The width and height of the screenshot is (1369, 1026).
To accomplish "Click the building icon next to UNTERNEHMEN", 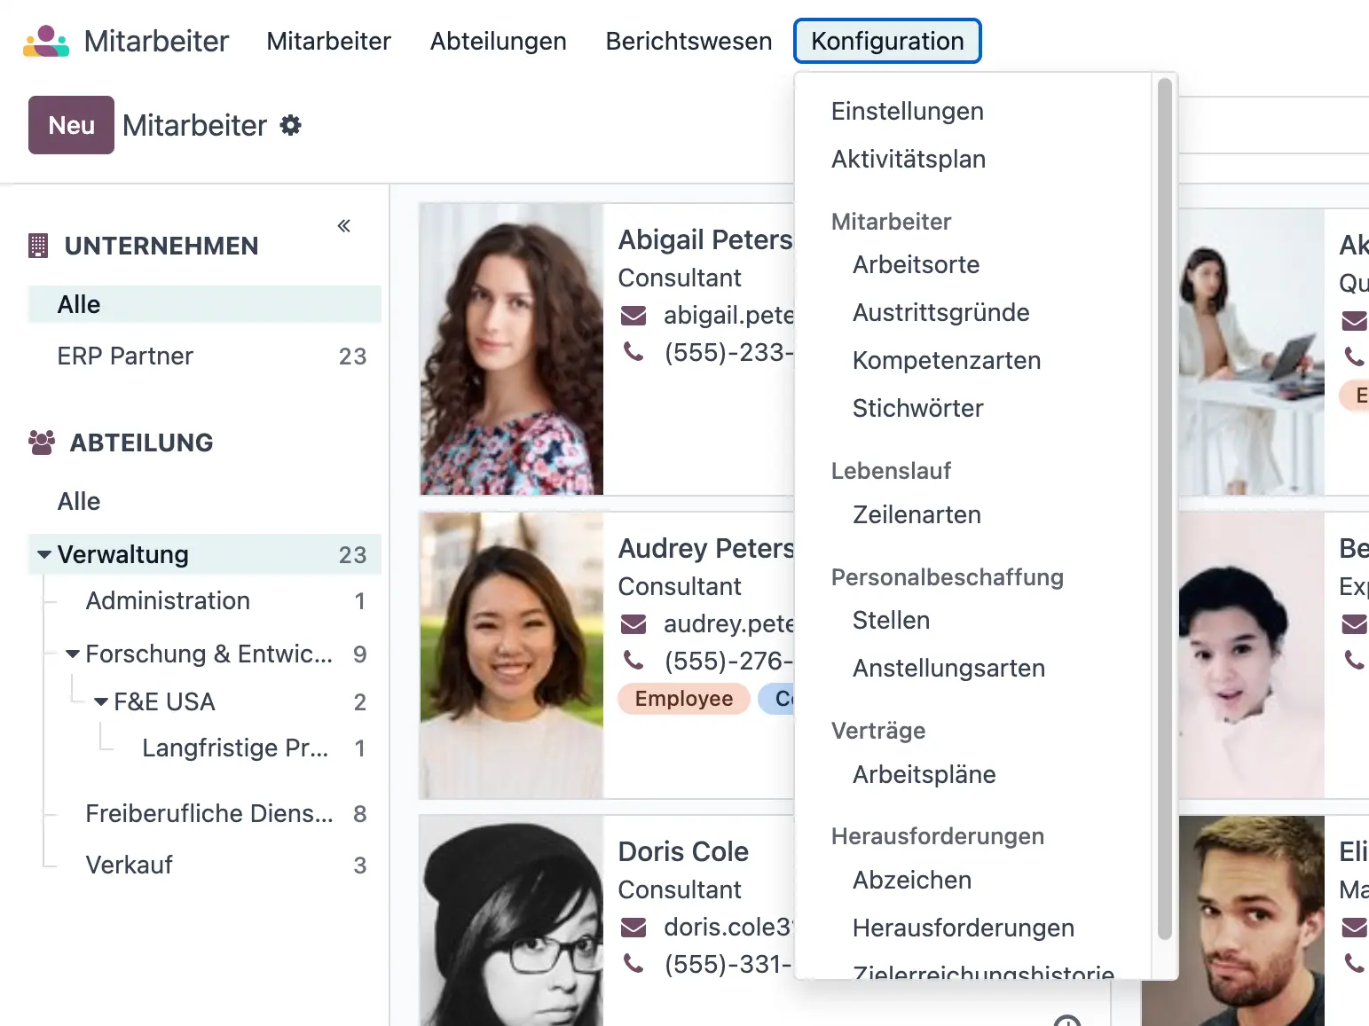I will pos(38,246).
